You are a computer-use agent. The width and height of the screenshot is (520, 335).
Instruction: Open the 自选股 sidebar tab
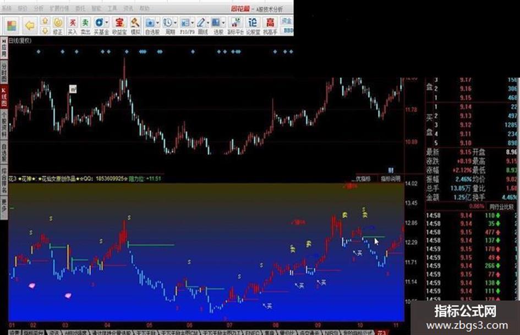coord(4,152)
